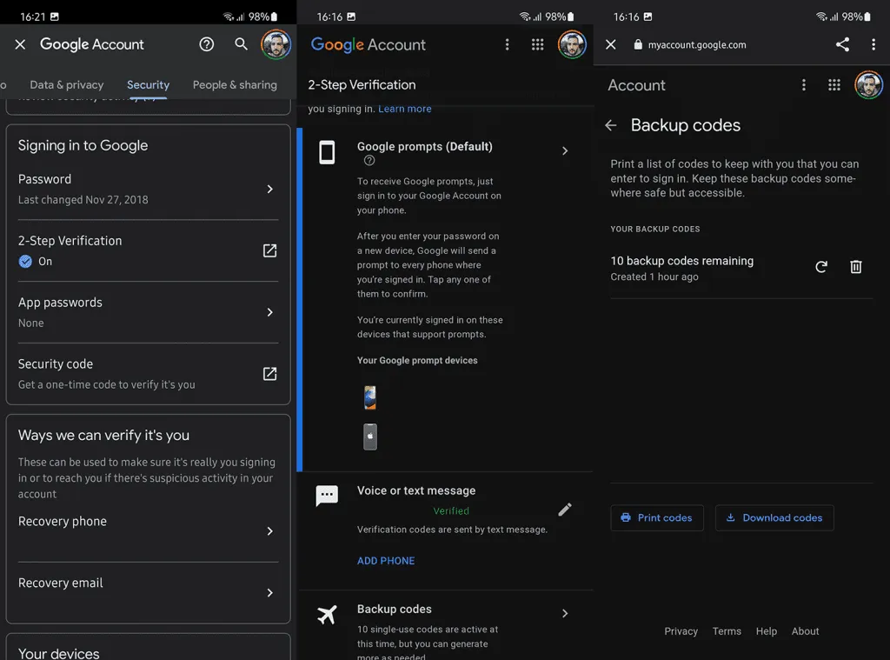Open profile avatar in the middle panel
Viewport: 890px width, 660px height.
(572, 44)
